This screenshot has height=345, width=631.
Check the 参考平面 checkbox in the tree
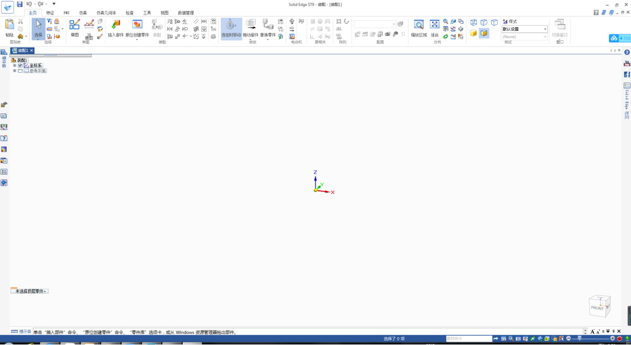20,71
